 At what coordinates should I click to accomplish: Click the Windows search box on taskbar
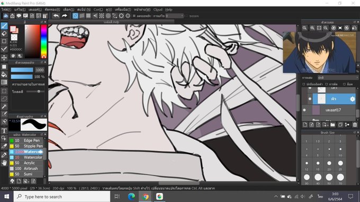(62, 197)
